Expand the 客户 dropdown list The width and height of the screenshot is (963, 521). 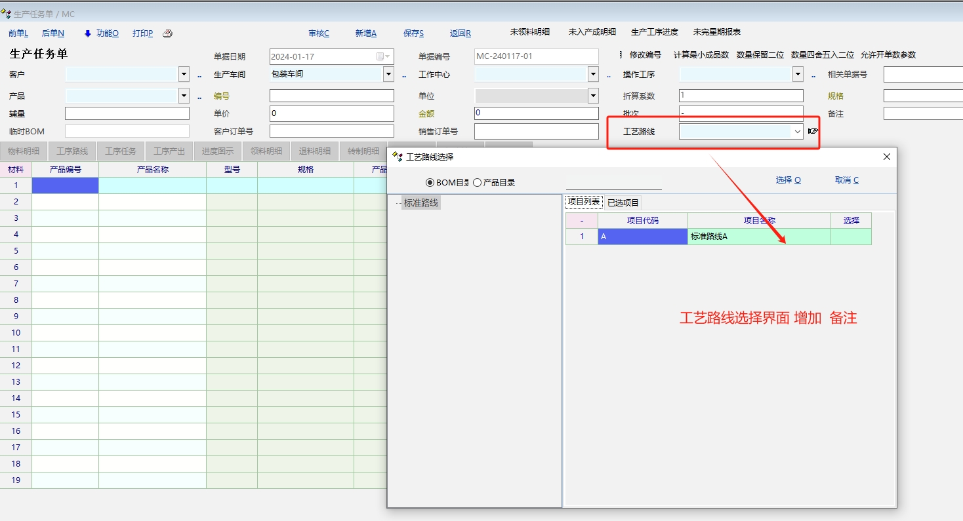(x=184, y=75)
